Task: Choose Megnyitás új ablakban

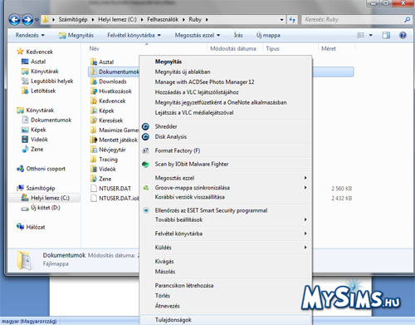Action: (183, 71)
